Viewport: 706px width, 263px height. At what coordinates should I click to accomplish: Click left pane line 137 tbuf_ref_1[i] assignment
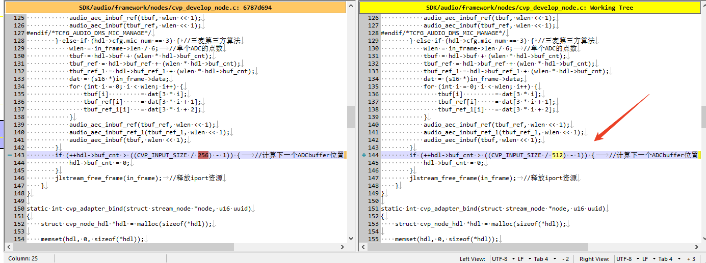point(142,109)
